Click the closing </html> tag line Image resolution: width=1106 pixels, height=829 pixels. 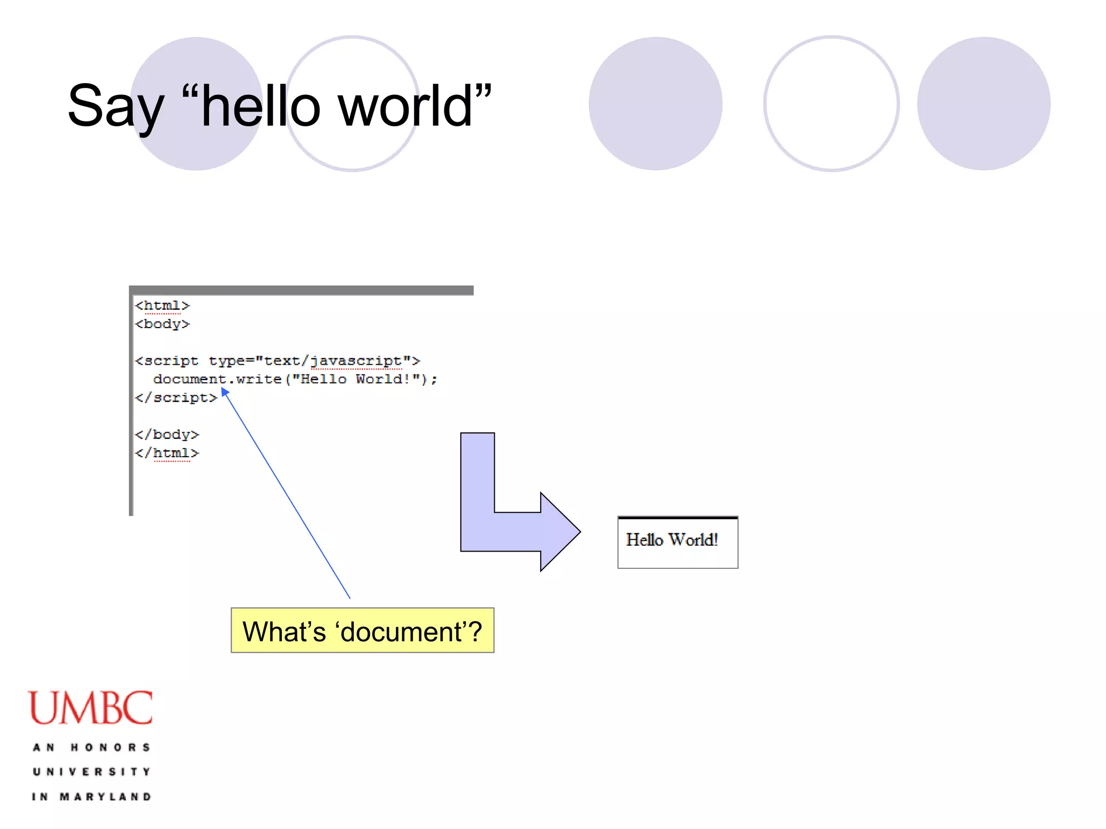pyautogui.click(x=167, y=453)
